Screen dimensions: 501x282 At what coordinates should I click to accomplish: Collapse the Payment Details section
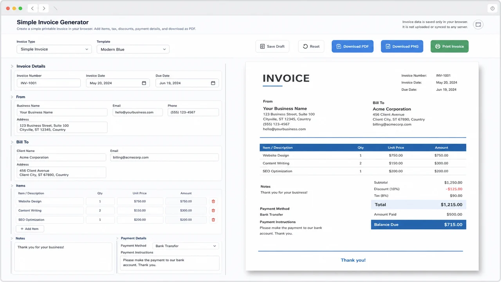pos(117,238)
